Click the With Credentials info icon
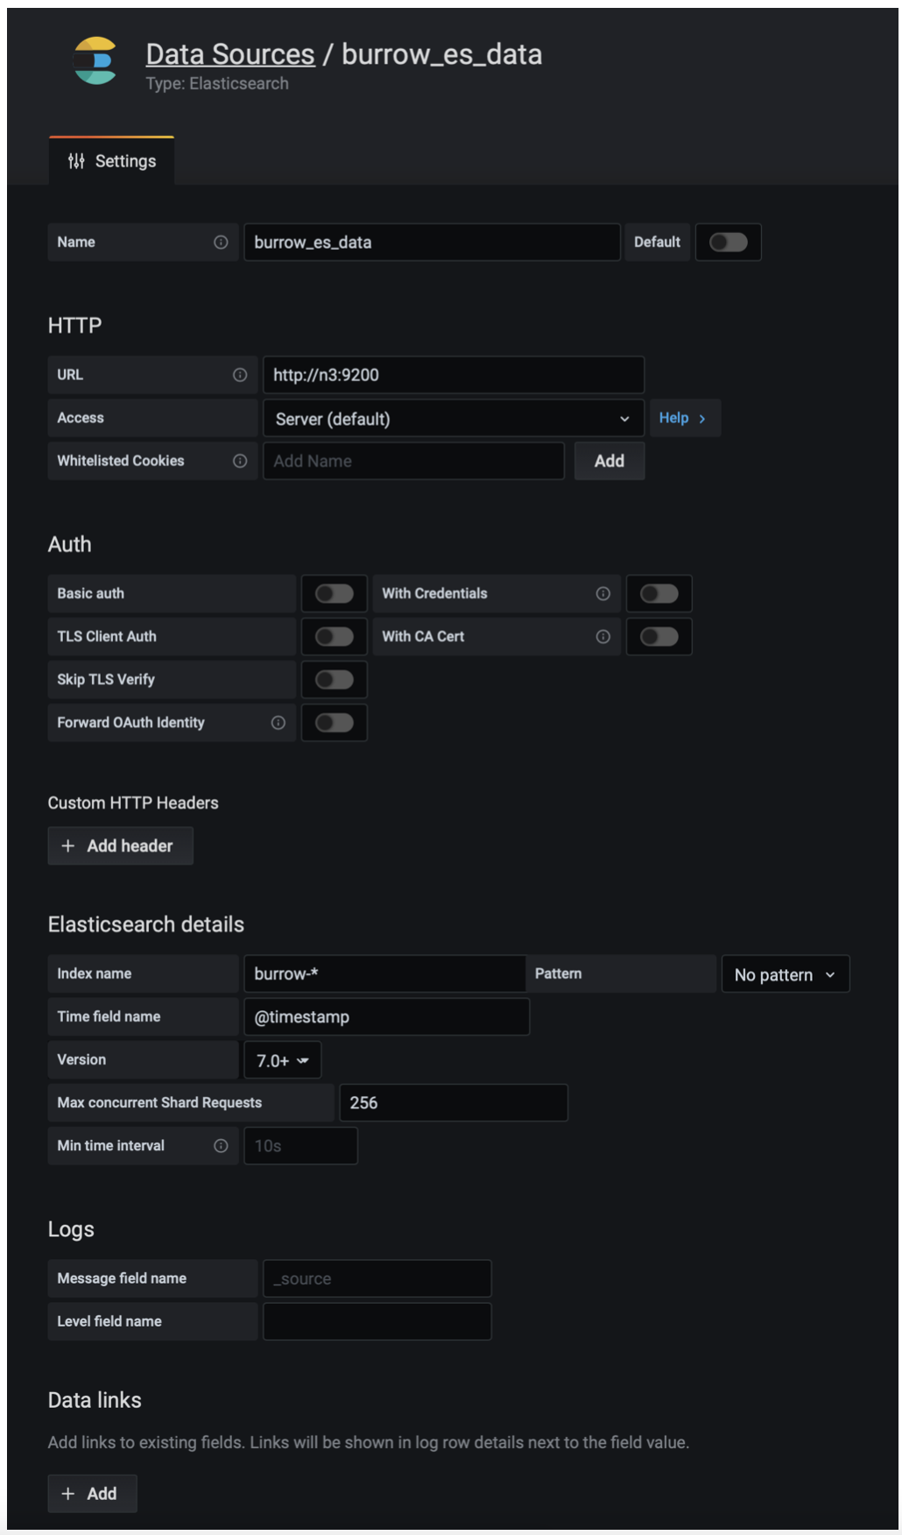The height and width of the screenshot is (1535, 902). (603, 594)
